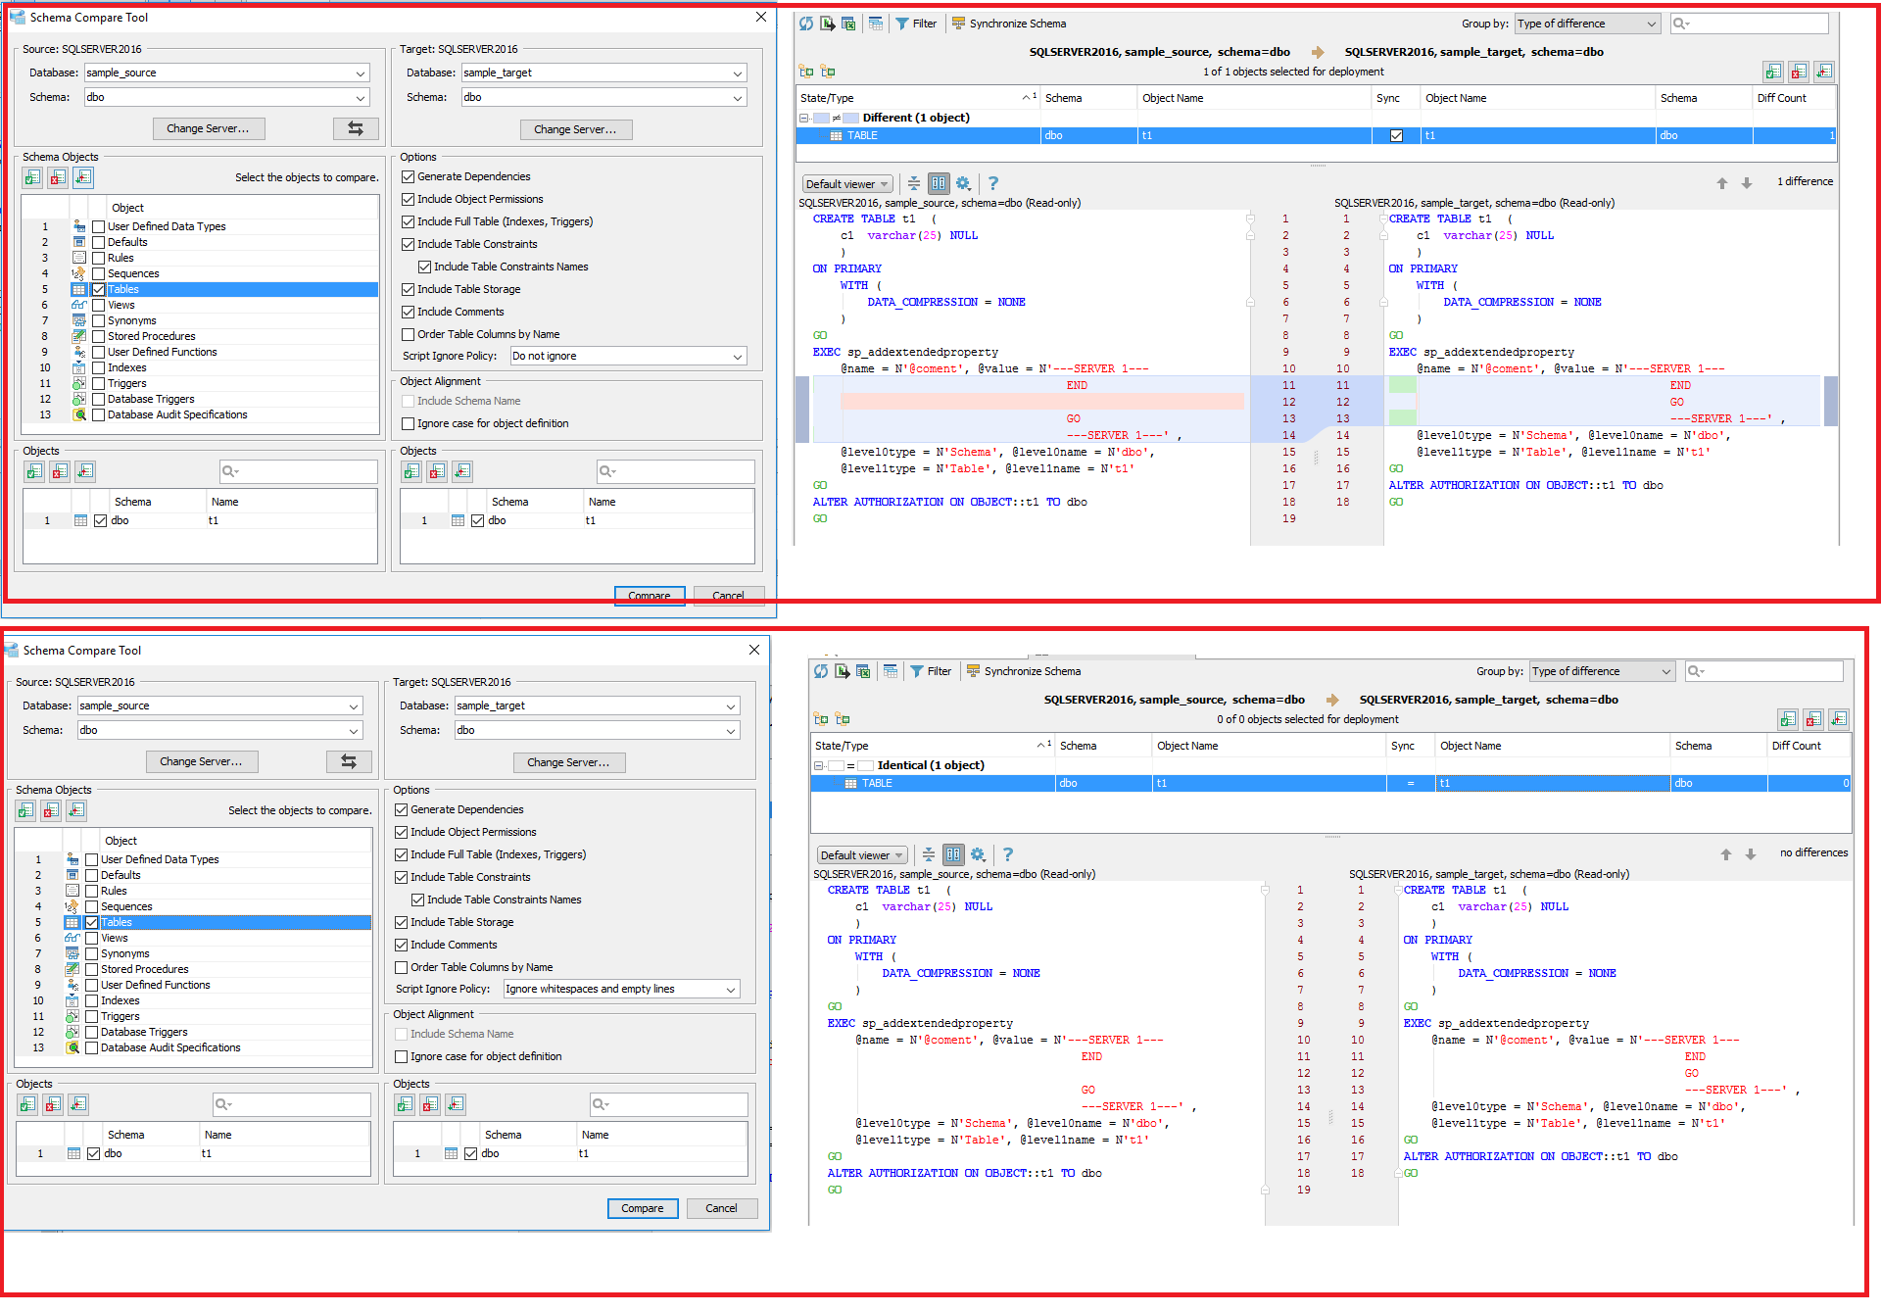Screen dimensions: 1881x1313
Task: Enable 'Order Table Columns by Name' in lower dialog
Action: coord(402,967)
